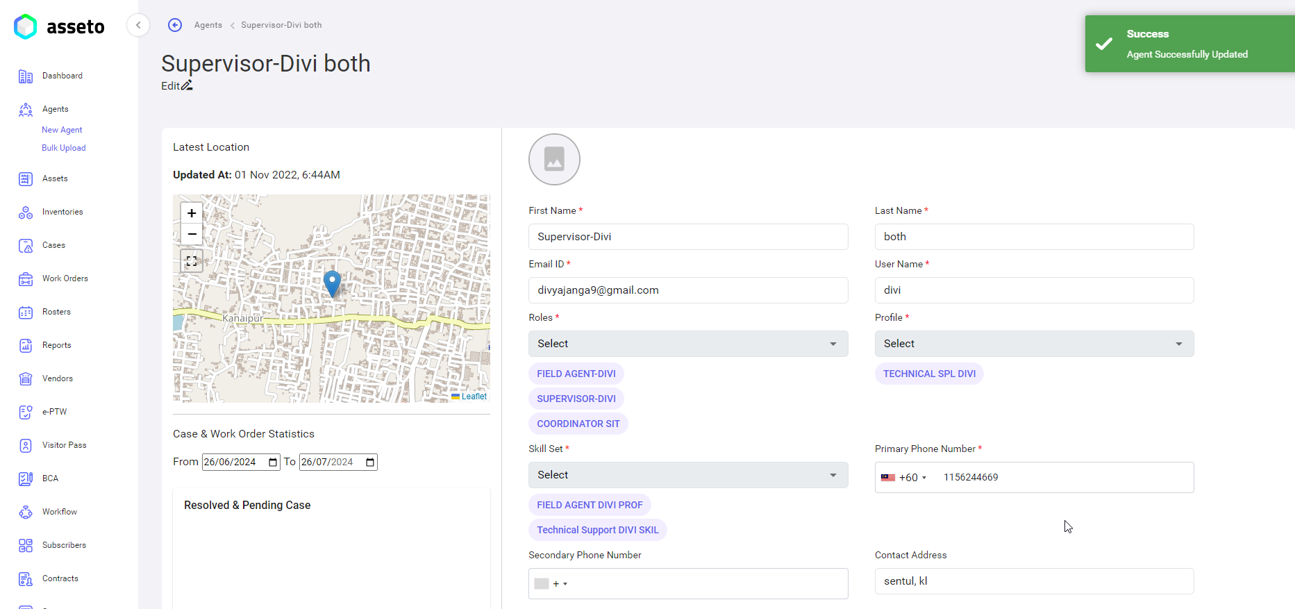Click the Assets sidebar icon
This screenshot has width=1295, height=609.
pyautogui.click(x=26, y=179)
